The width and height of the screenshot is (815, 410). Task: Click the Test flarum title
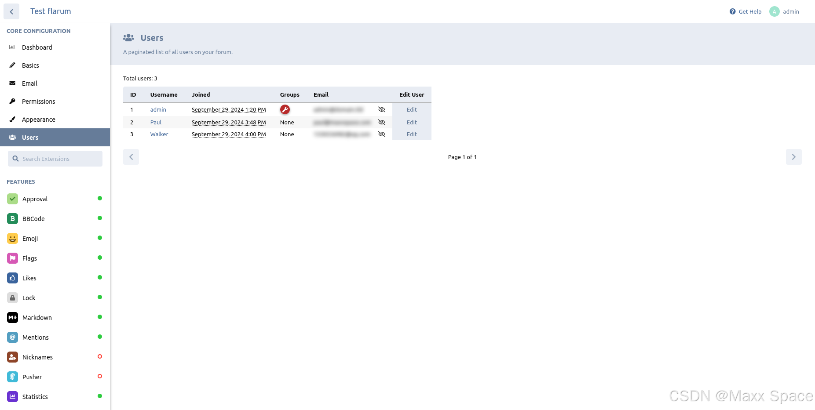coord(51,11)
